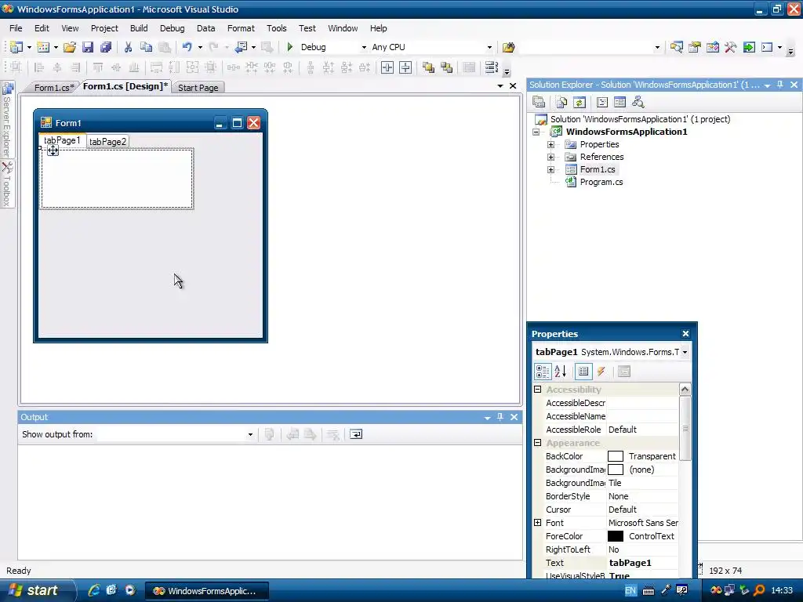Screen dimensions: 803x602
Task: Open the Show output from dropdown
Action: pyautogui.click(x=250, y=434)
